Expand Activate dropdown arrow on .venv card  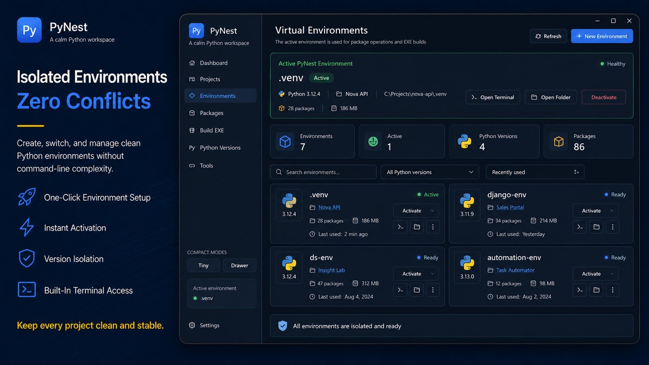[x=432, y=211]
